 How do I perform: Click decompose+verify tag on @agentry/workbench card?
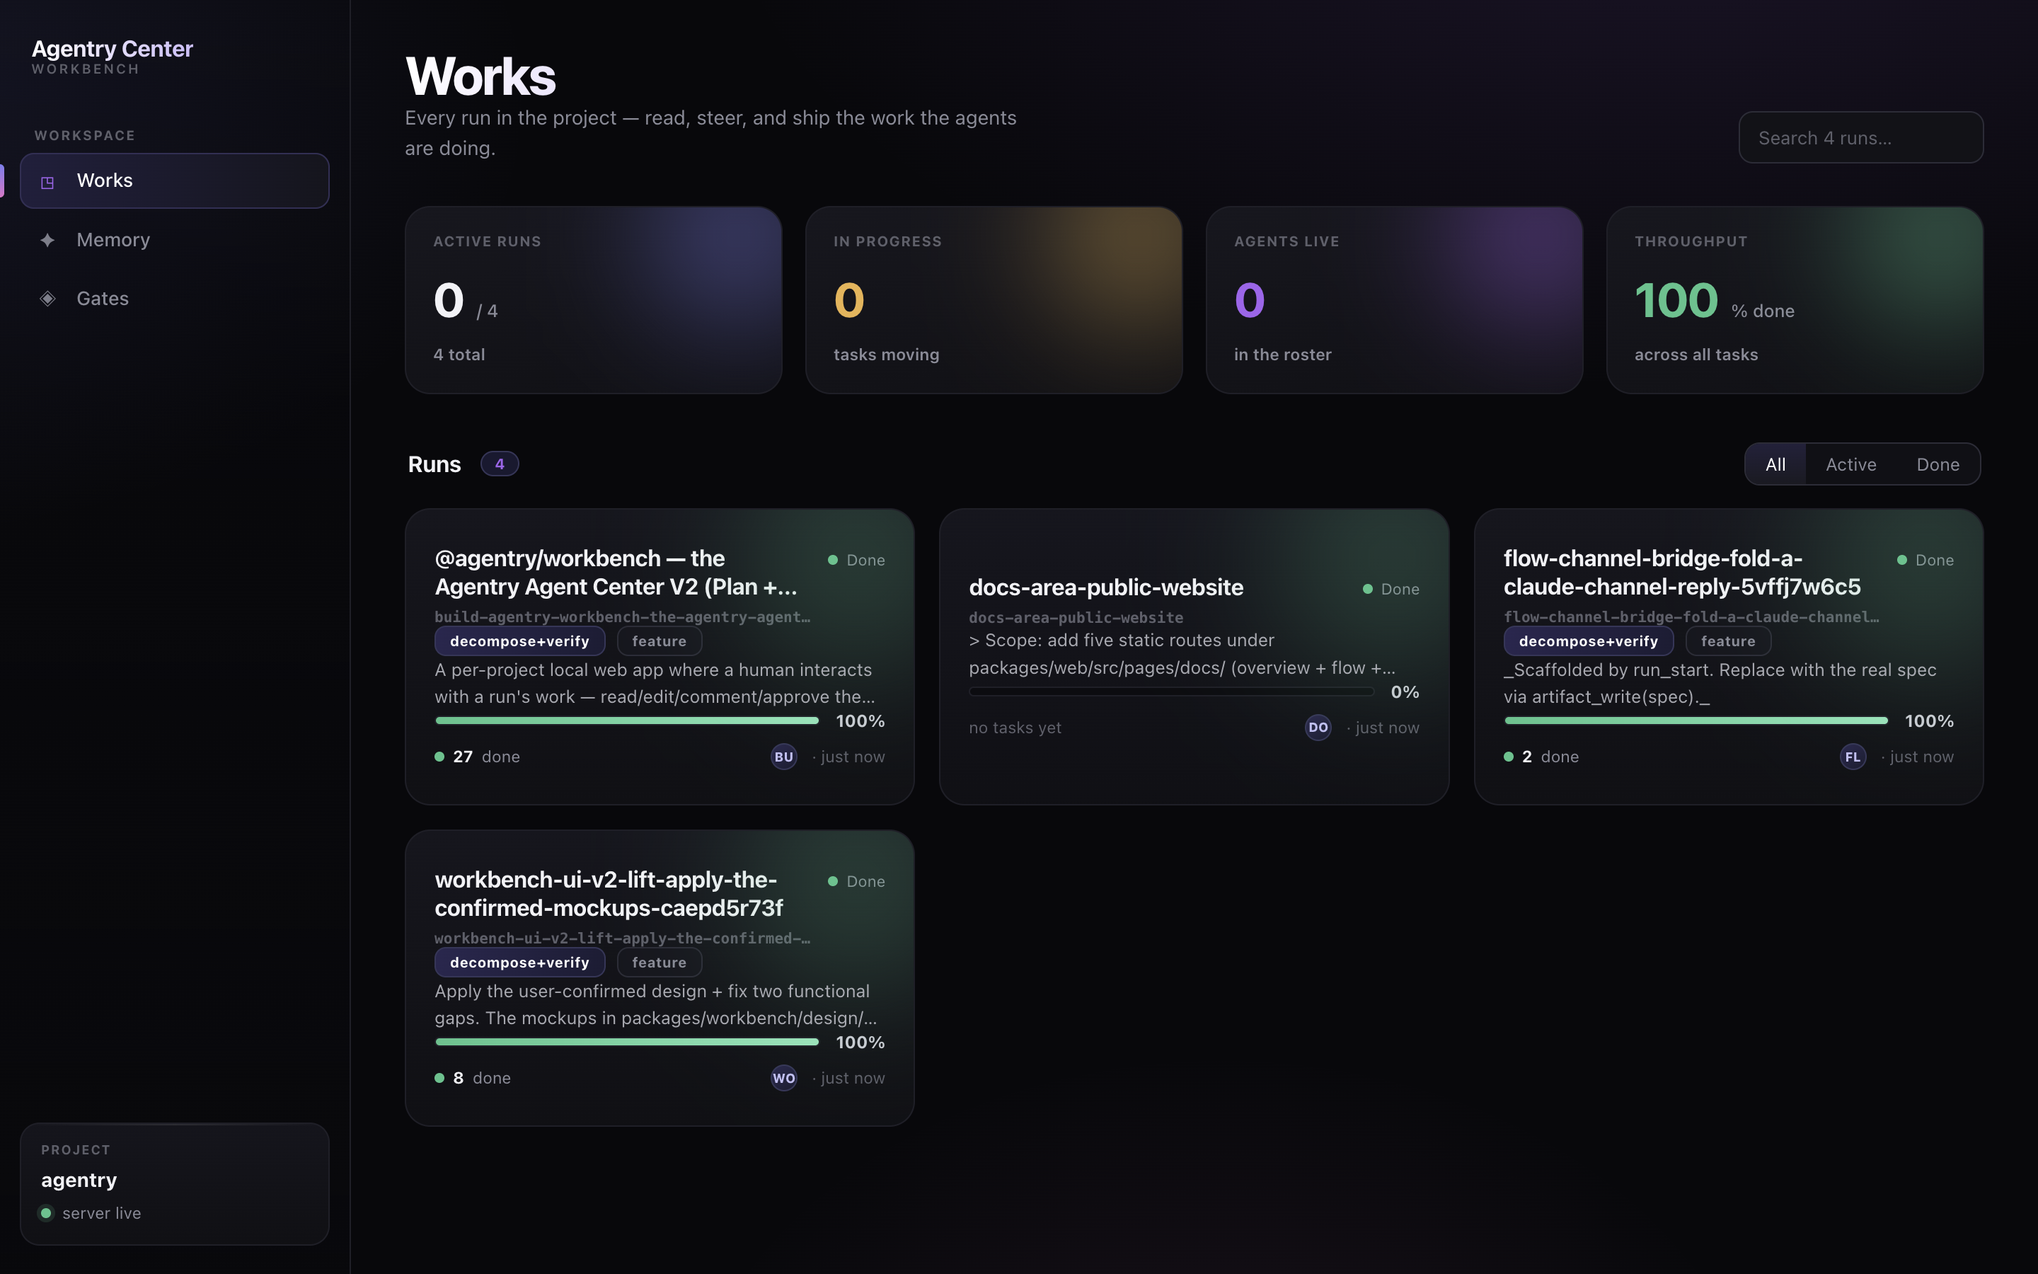click(x=519, y=641)
